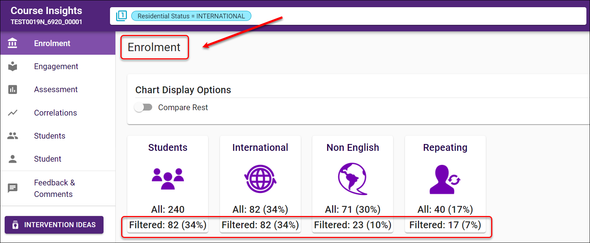Viewport: 590px width, 243px height.
Task: Click the Engagement book reader icon
Action: [13, 67]
